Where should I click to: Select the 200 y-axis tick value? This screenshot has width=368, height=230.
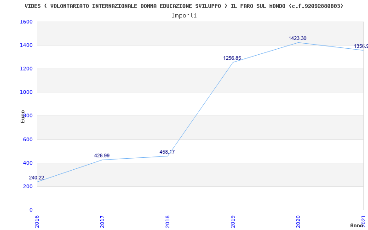(x=28, y=187)
